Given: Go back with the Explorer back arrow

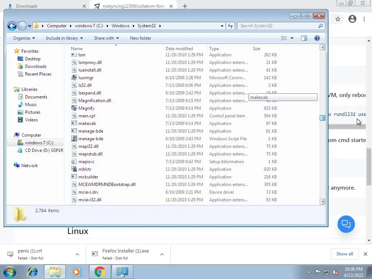Looking at the screenshot, I should point(12,26).
